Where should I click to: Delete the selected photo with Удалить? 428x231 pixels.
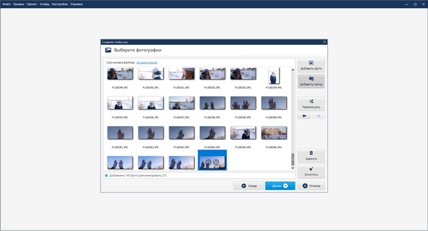[x=311, y=156]
